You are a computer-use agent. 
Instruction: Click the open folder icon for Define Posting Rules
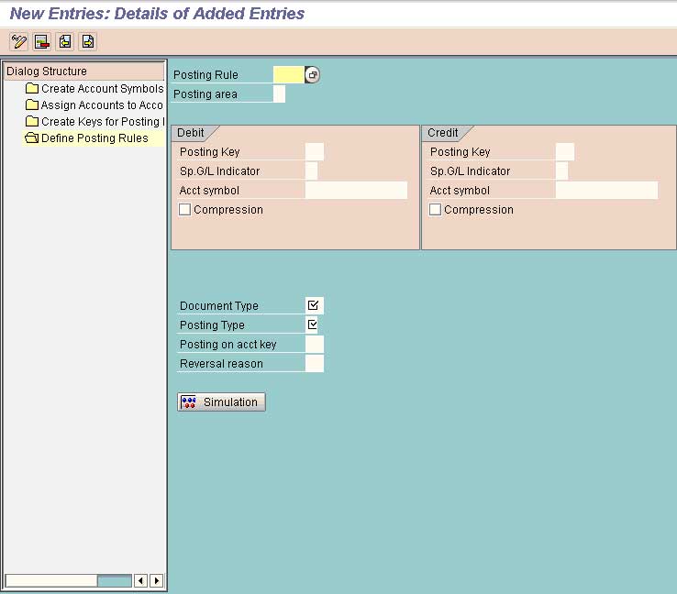coord(32,138)
